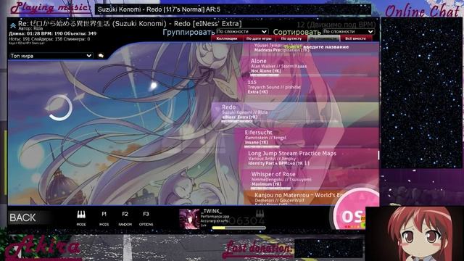Select the Whisper of Rose card
The width and height of the screenshot is (464, 261).
(x=311, y=179)
